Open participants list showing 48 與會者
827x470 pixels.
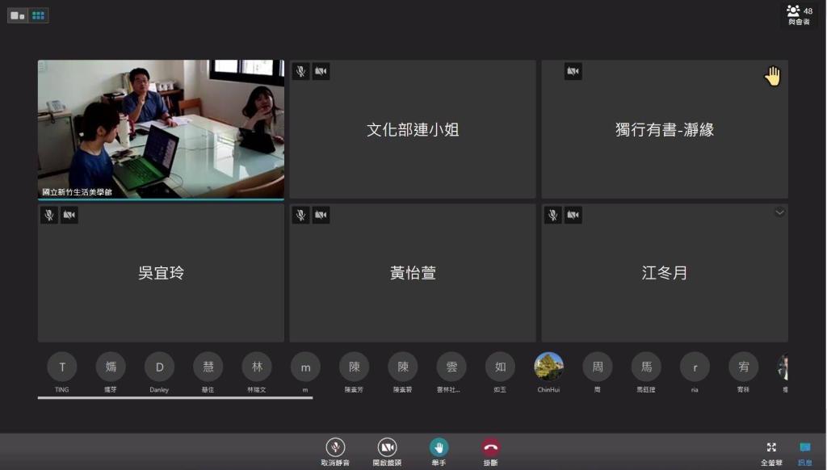(799, 15)
